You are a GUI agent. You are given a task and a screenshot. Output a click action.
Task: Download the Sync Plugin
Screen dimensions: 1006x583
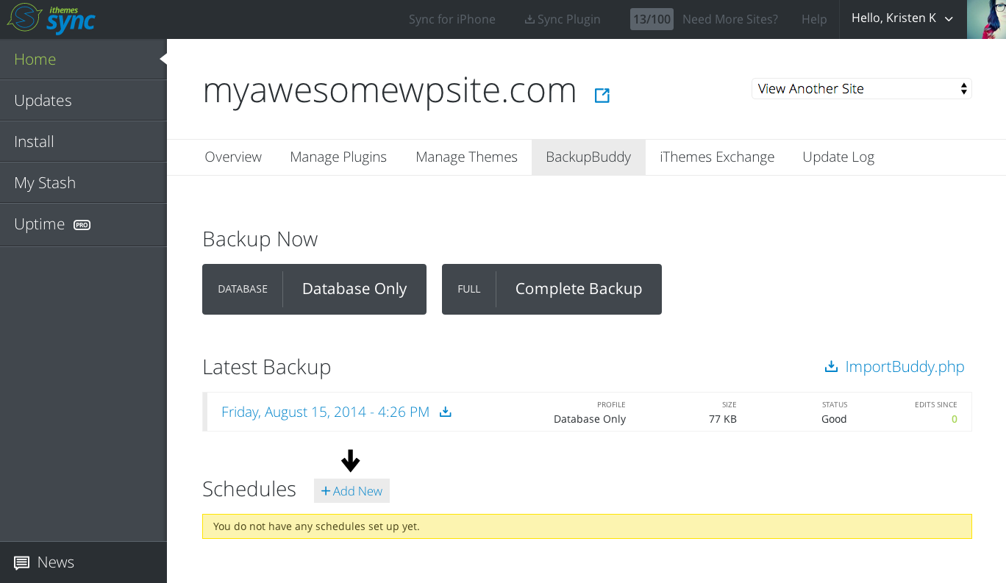pos(563,19)
